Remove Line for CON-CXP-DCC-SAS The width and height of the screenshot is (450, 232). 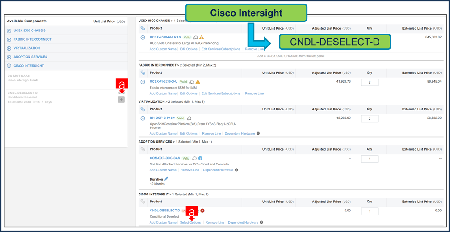[x=190, y=170]
